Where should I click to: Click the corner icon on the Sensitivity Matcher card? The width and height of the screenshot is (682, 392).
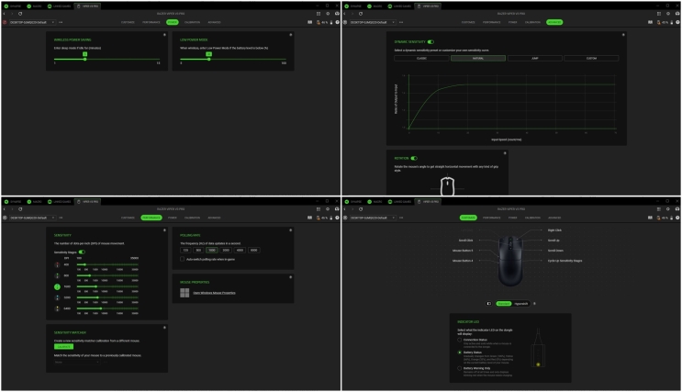tap(164, 328)
